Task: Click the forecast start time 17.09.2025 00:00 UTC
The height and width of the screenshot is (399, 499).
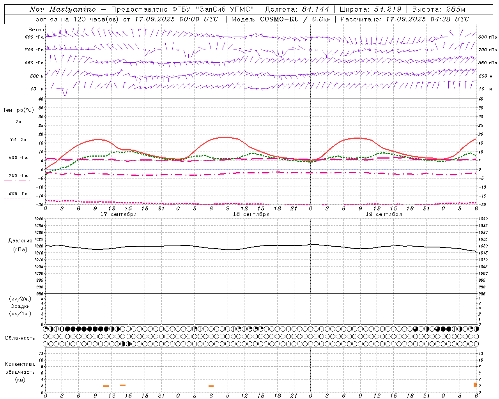Action: point(177,19)
